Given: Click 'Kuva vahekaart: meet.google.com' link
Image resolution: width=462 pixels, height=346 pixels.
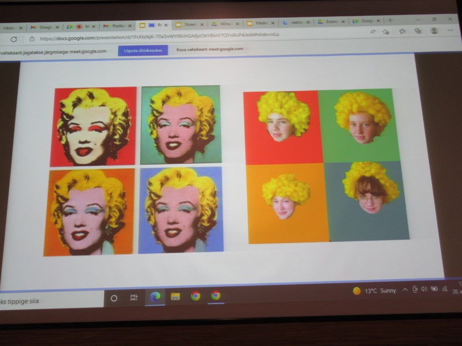Looking at the screenshot, I should [x=210, y=49].
